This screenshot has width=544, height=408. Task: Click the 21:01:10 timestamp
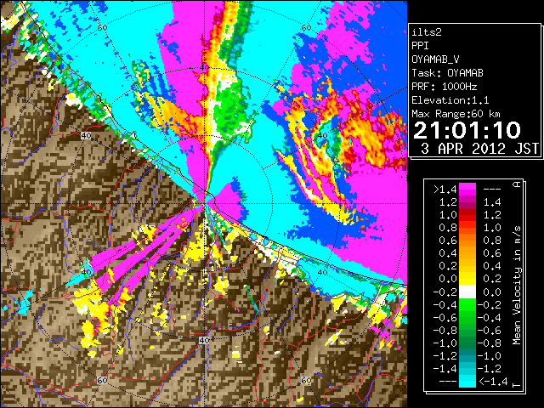coord(467,130)
